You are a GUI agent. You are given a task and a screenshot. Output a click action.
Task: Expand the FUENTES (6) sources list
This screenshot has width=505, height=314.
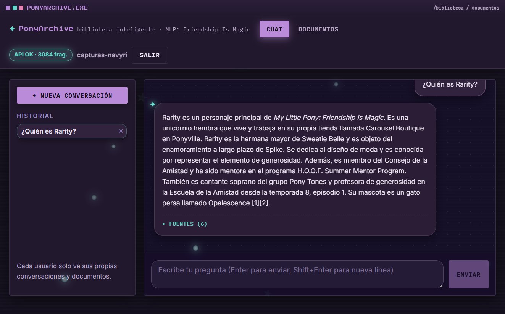[185, 224]
